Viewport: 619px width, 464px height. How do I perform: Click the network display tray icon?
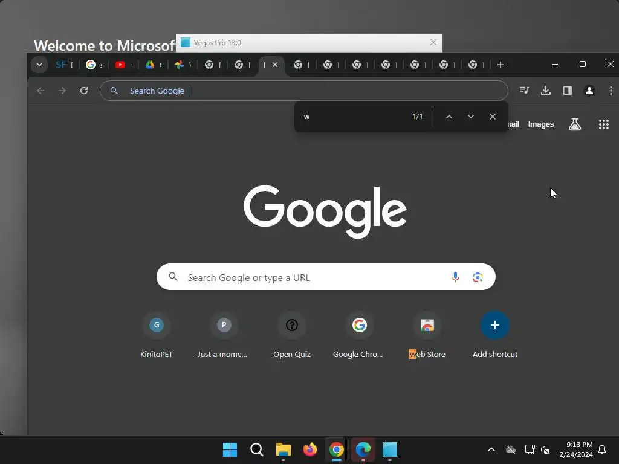[530, 449]
